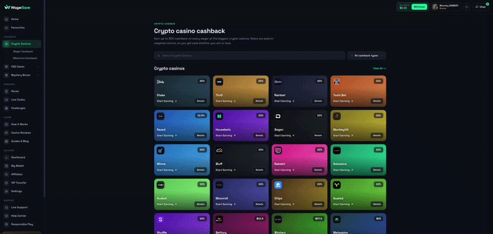Select Milestone Cashback submenu item

(25, 58)
